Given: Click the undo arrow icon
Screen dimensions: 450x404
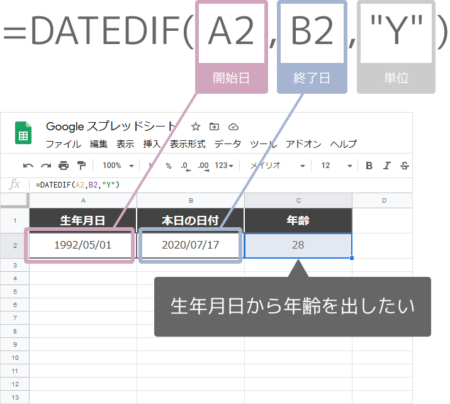Looking at the screenshot, I should [28, 166].
